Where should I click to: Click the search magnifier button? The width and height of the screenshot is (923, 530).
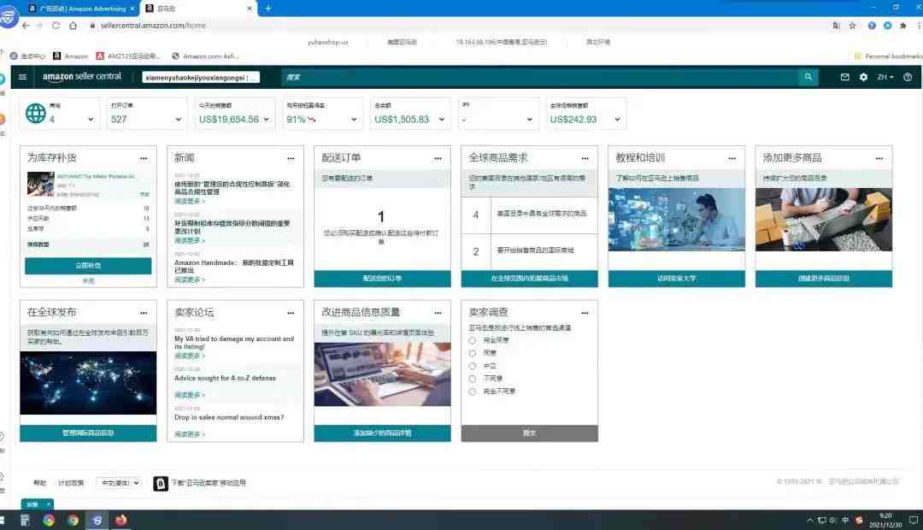point(808,77)
